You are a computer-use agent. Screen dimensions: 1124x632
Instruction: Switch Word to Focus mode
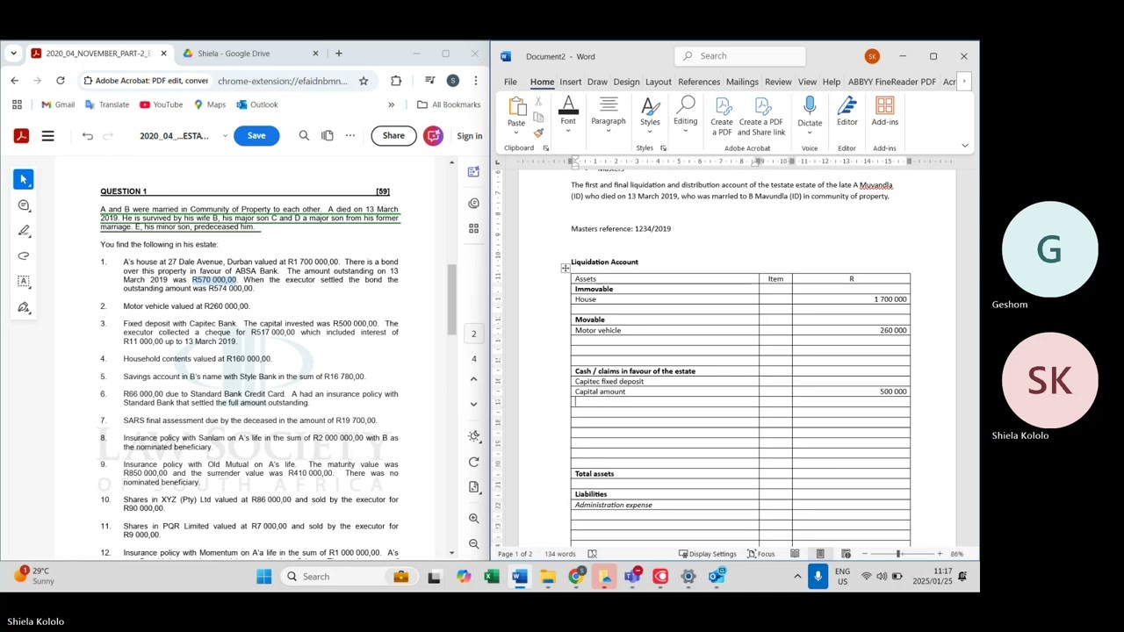coord(761,554)
